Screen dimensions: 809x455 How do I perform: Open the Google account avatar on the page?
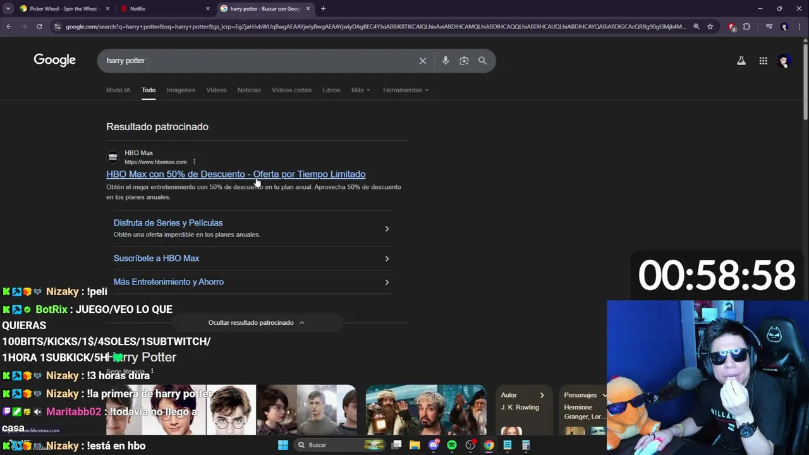click(784, 61)
